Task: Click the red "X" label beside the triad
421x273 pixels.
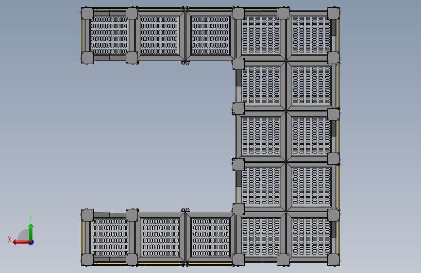Action: [10, 239]
